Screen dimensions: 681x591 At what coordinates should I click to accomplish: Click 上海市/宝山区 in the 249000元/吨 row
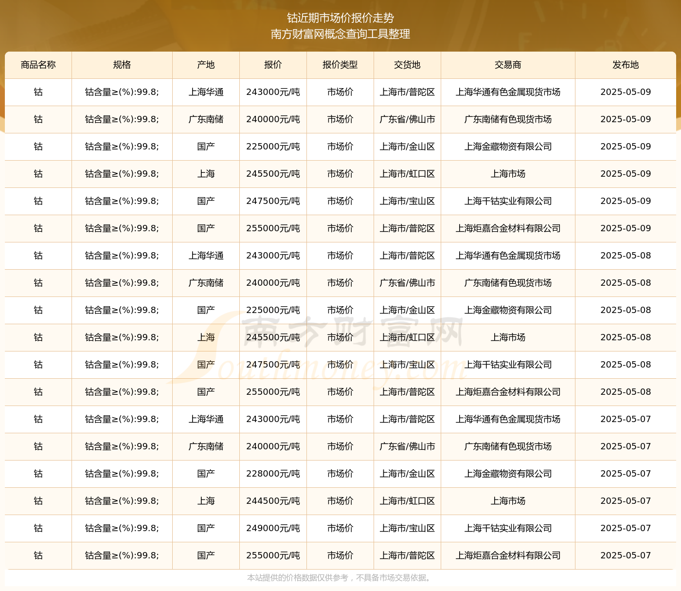click(407, 528)
